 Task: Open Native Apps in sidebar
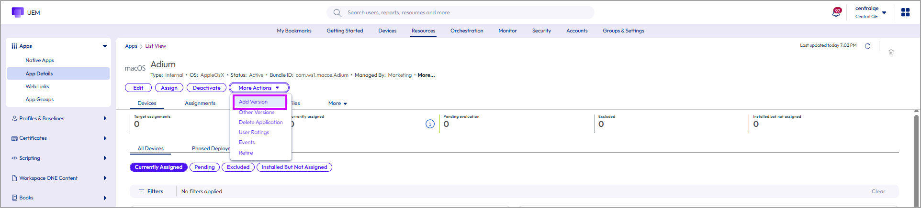40,61
